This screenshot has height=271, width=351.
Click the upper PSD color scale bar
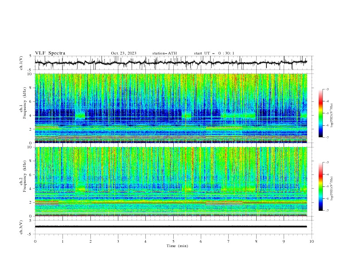coord(320,113)
